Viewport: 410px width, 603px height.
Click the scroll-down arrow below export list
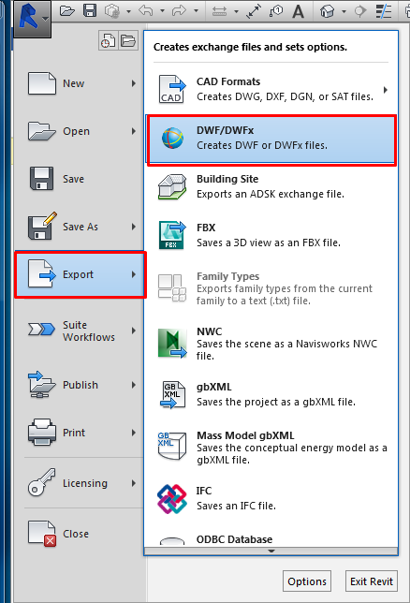[x=271, y=552]
